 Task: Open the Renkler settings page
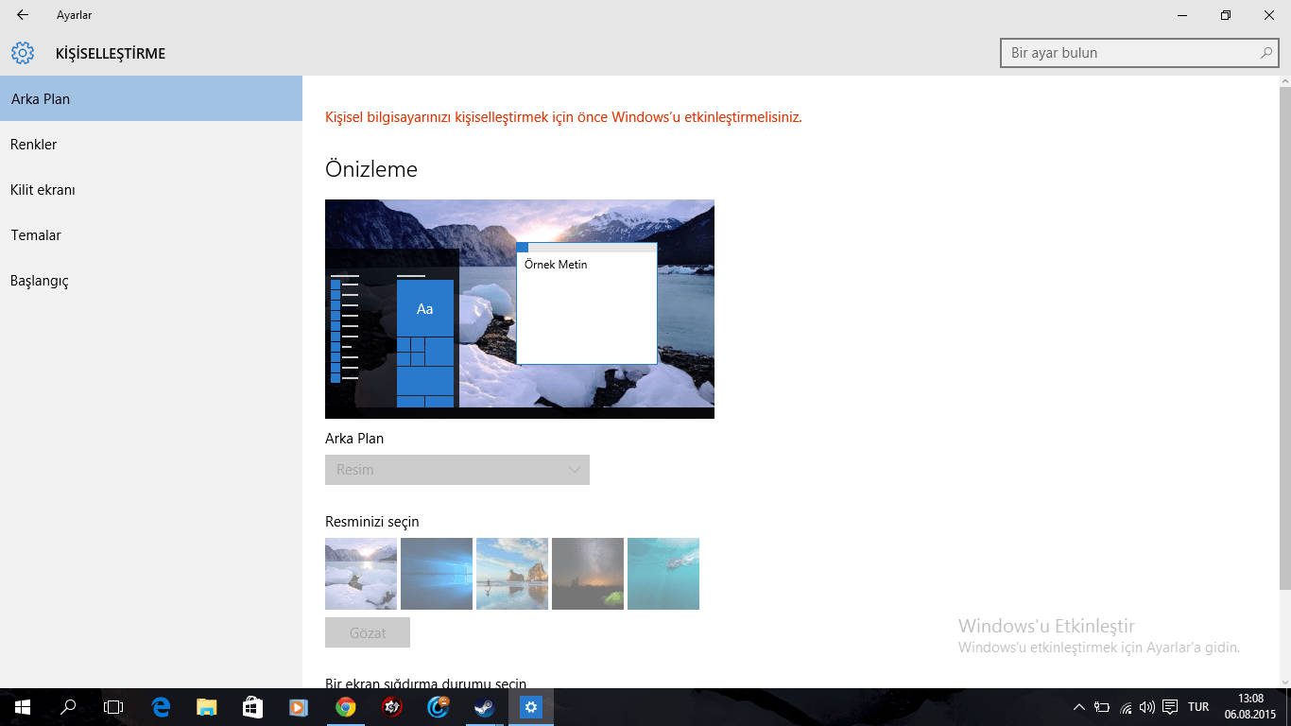pos(151,144)
